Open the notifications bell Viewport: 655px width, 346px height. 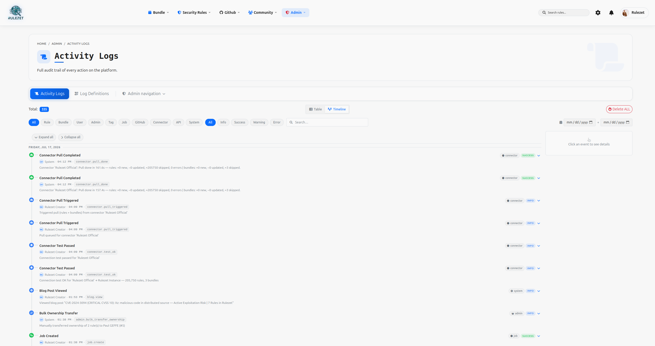[611, 13]
